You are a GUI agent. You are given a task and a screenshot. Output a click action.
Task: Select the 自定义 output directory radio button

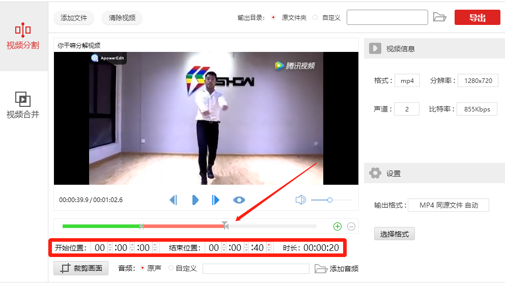click(x=315, y=18)
